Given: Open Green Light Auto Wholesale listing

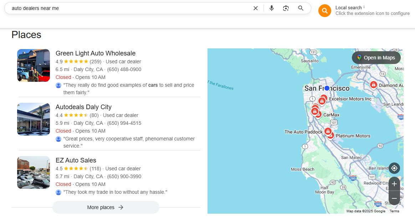Looking at the screenshot, I should click(96, 53).
